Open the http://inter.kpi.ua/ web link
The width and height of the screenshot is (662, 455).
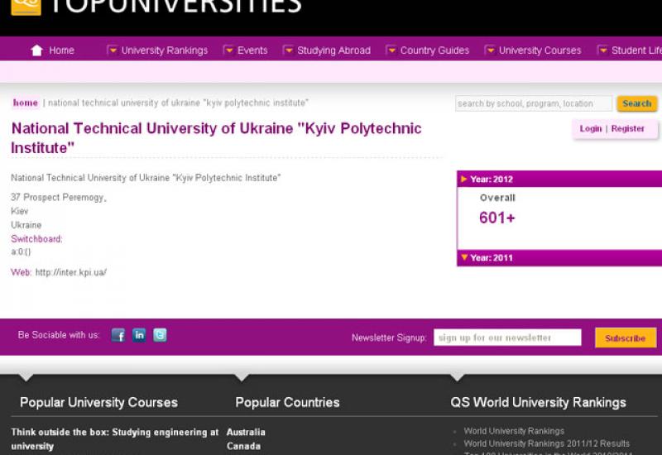(x=71, y=272)
